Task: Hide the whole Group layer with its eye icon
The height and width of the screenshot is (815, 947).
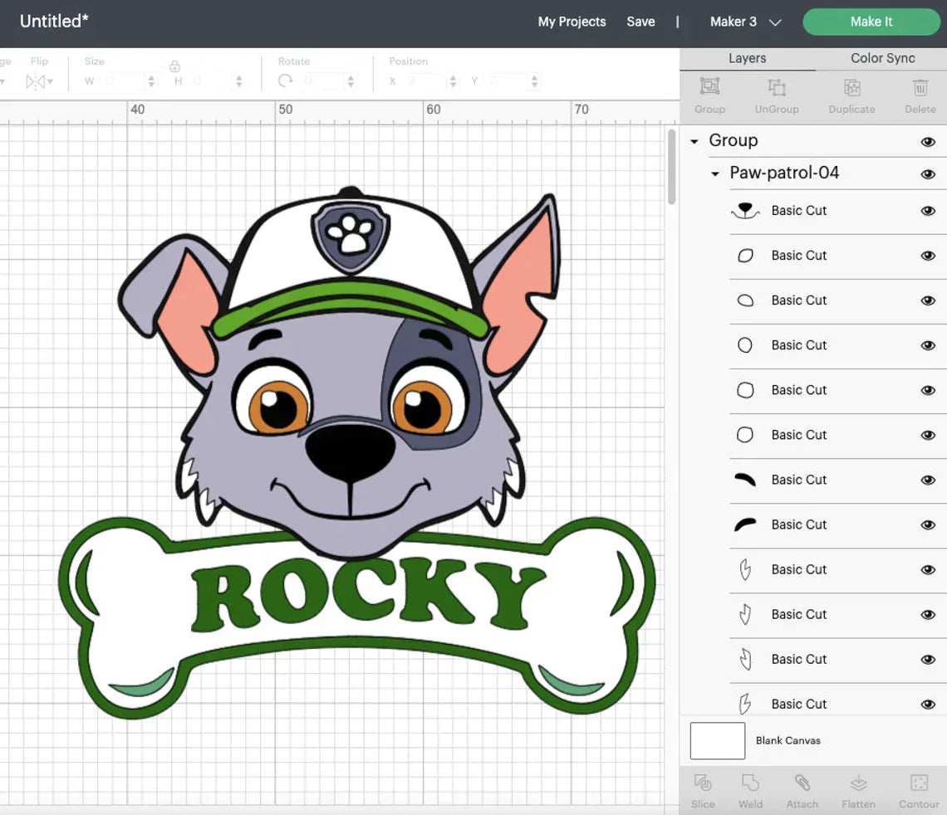Action: 928,142
